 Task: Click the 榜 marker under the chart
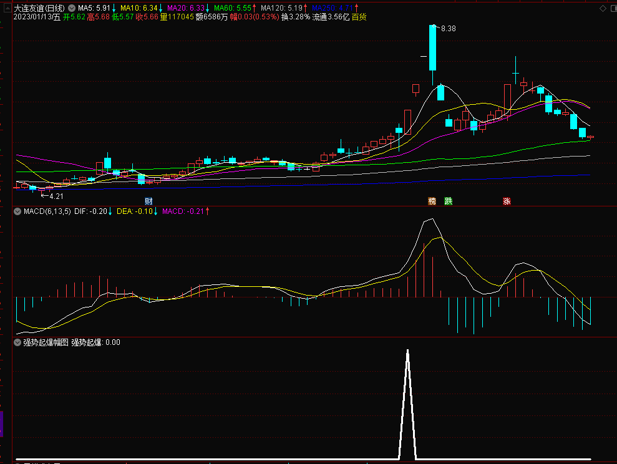(432, 201)
